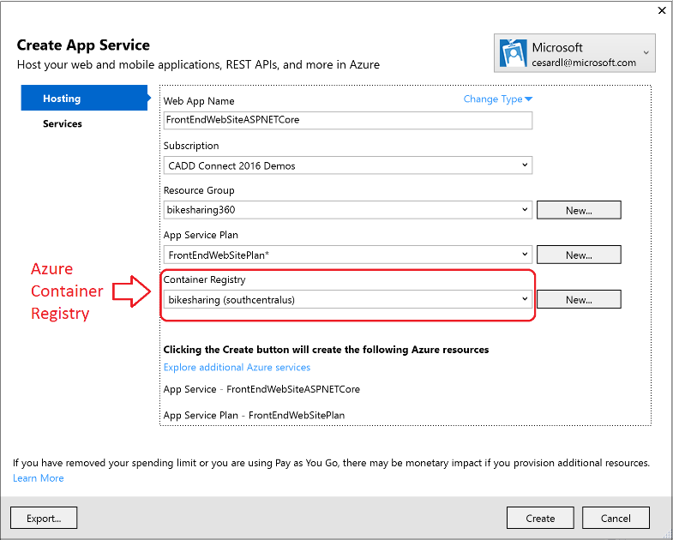673x540 pixels.
Task: Expand the Subscription dropdown
Action: [x=524, y=165]
